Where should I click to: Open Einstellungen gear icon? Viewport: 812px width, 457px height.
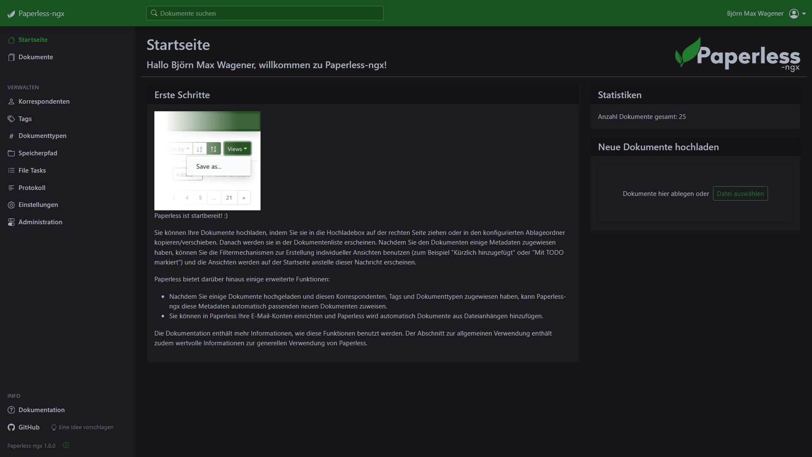pos(11,205)
